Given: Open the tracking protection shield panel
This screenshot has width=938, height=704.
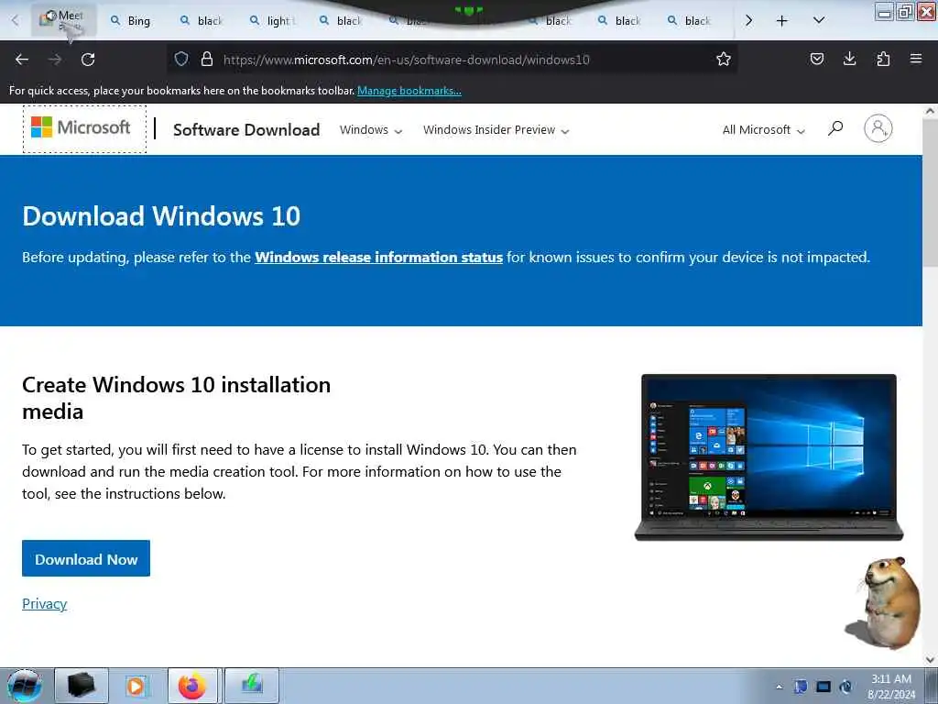Looking at the screenshot, I should [x=181, y=59].
